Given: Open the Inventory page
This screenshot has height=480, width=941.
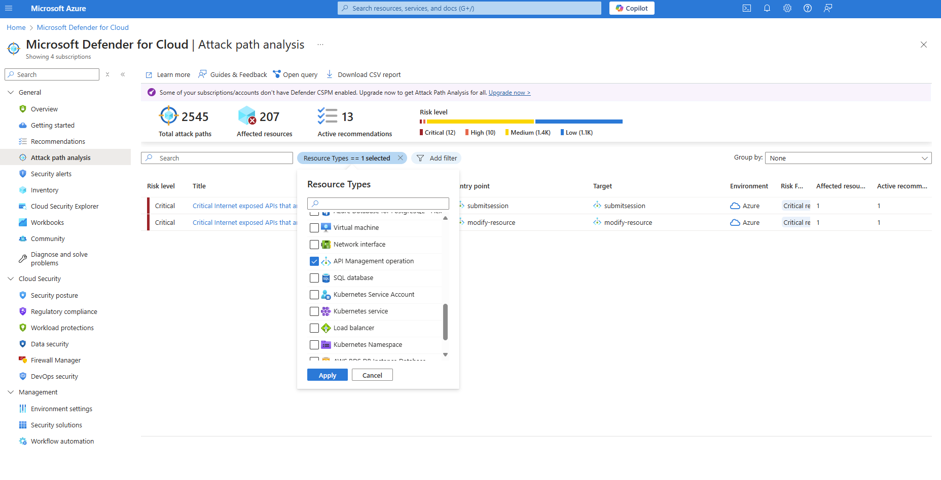Looking at the screenshot, I should pos(45,190).
